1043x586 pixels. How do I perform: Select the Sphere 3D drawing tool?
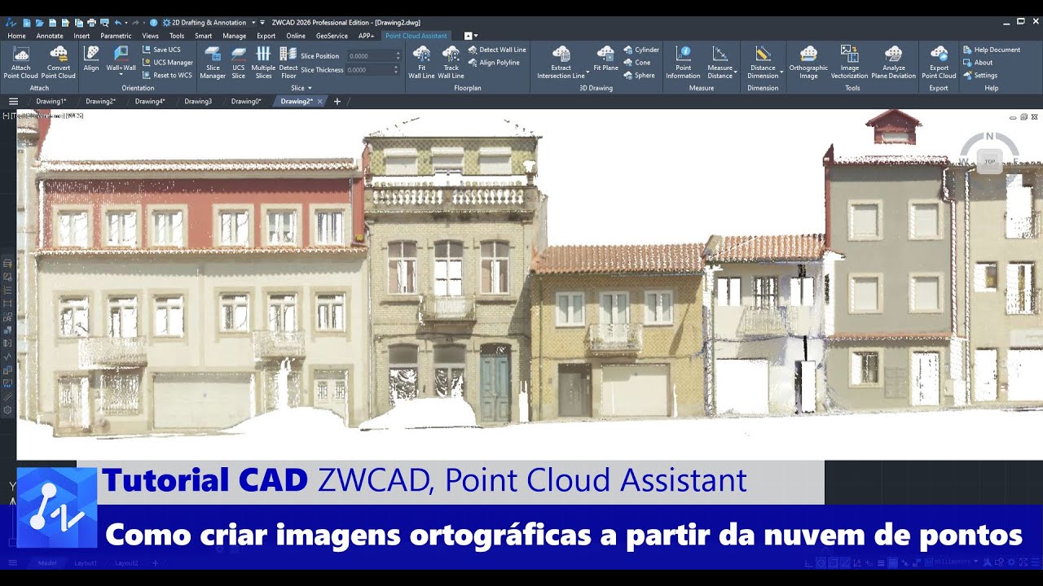tap(640, 75)
